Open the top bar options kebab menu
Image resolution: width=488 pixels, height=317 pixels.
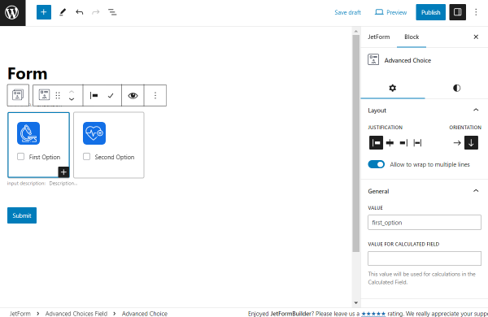[x=476, y=12]
